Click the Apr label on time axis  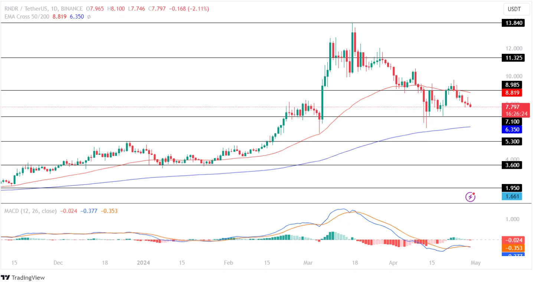click(x=394, y=263)
